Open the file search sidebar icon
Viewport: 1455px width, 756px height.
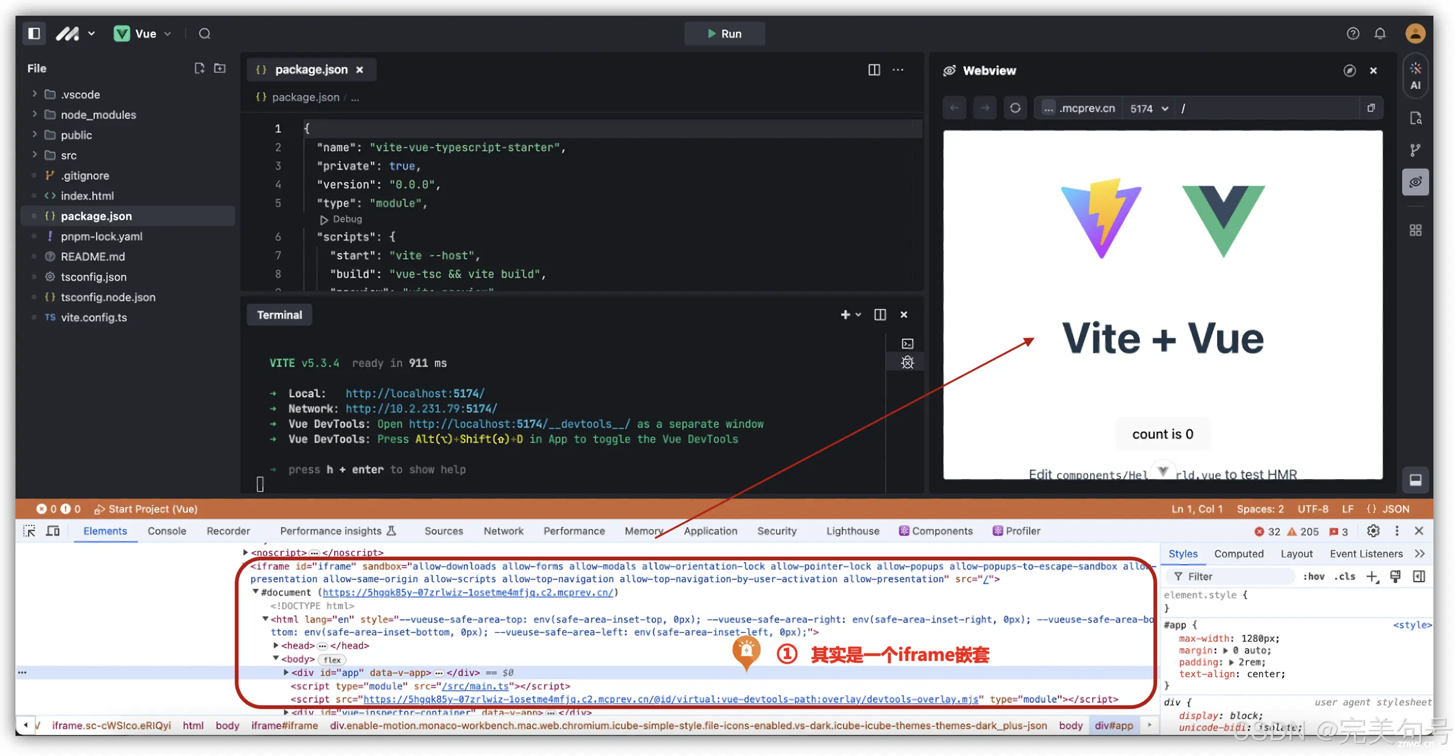tap(1415, 118)
